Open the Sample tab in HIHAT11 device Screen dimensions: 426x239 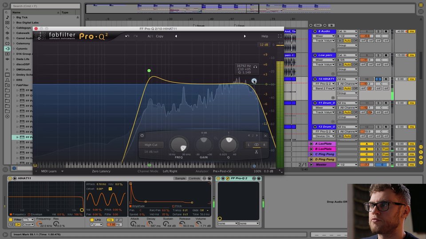point(180,178)
